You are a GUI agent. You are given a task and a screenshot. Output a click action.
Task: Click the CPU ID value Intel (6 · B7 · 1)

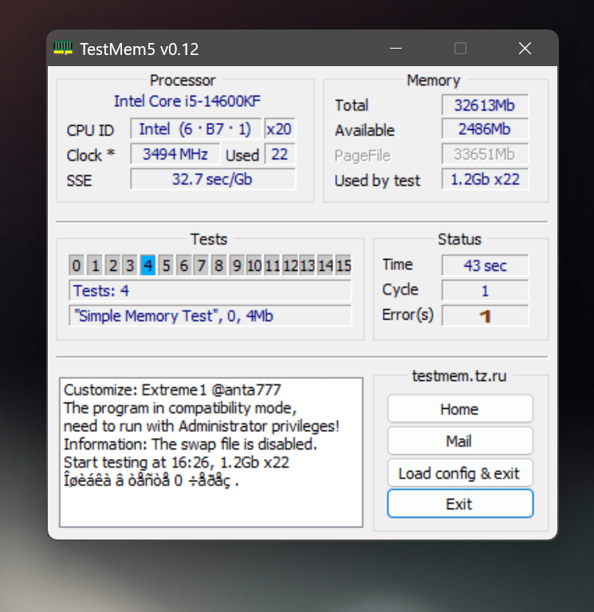click(195, 129)
